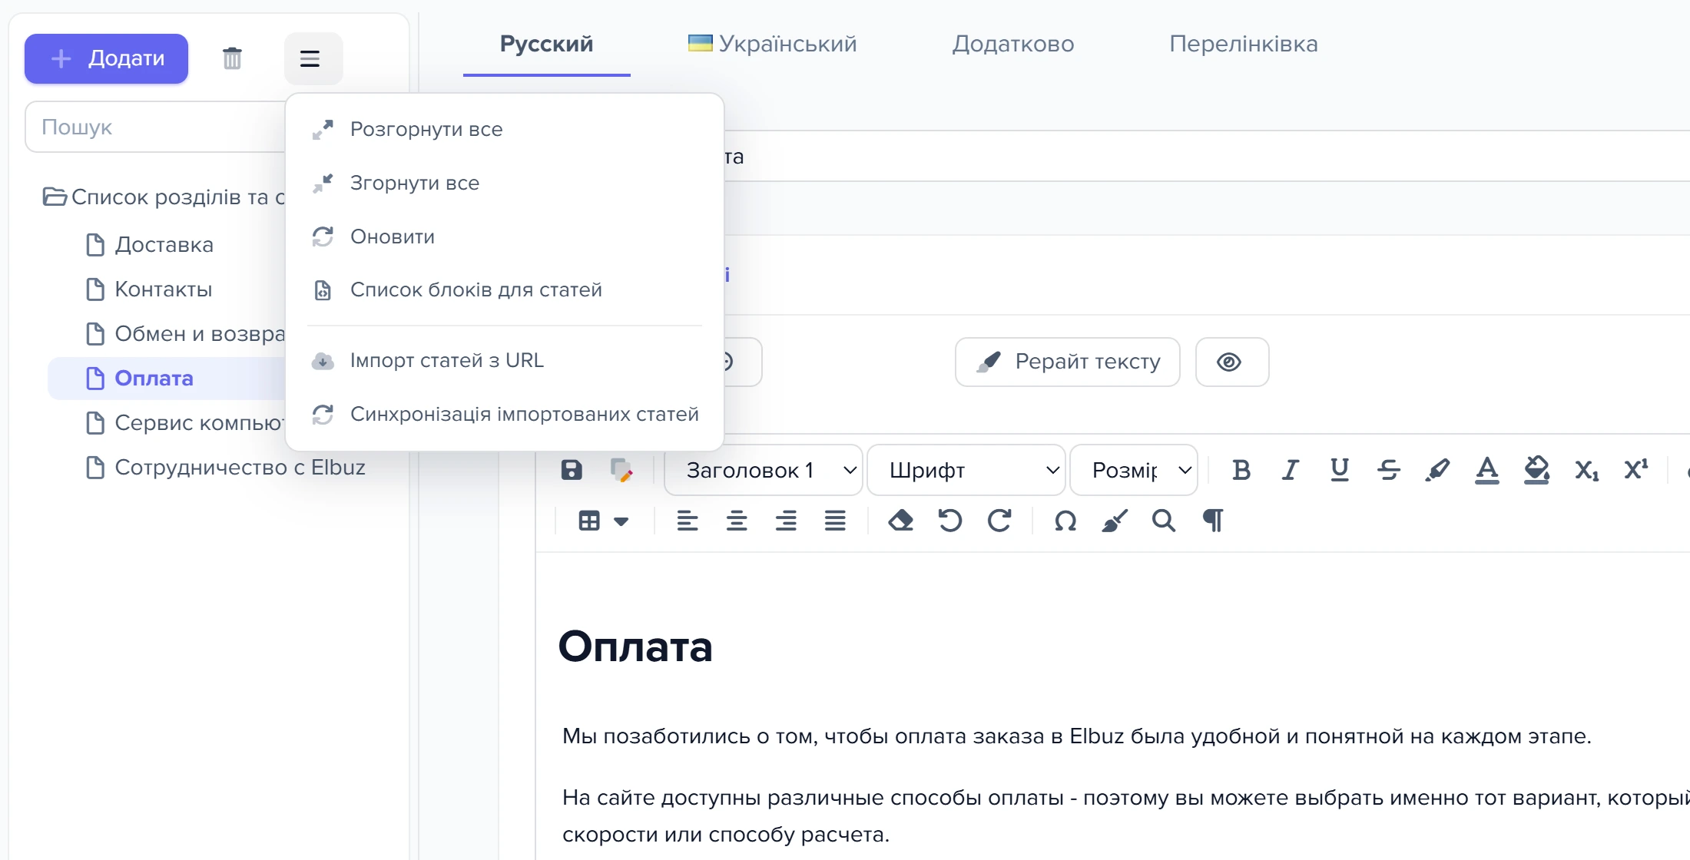Image resolution: width=1690 pixels, height=860 pixels.
Task: Collapse the Список розділів folder
Action: click(54, 197)
